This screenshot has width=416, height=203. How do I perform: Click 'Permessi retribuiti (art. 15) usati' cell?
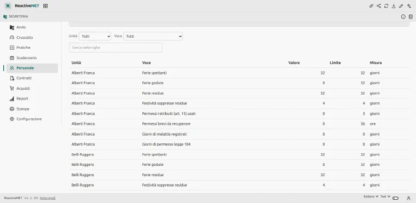coord(169,114)
